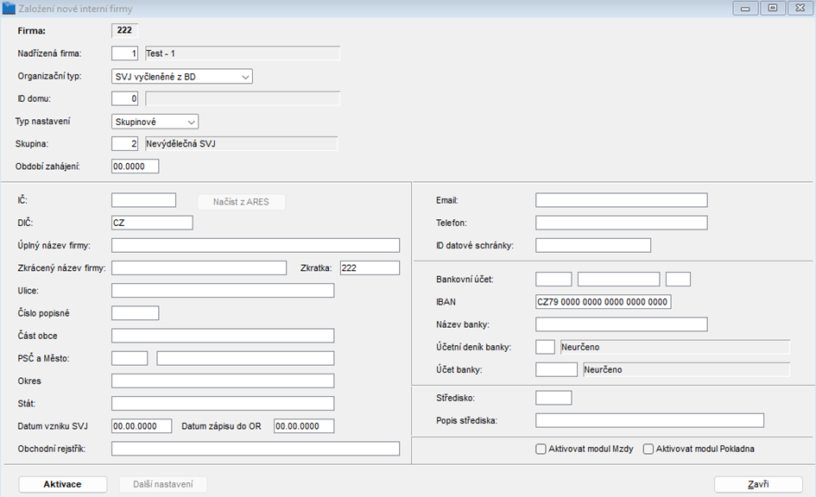Click the Zkratka field with 222
Viewport: 816px width, 497px height.
click(370, 267)
